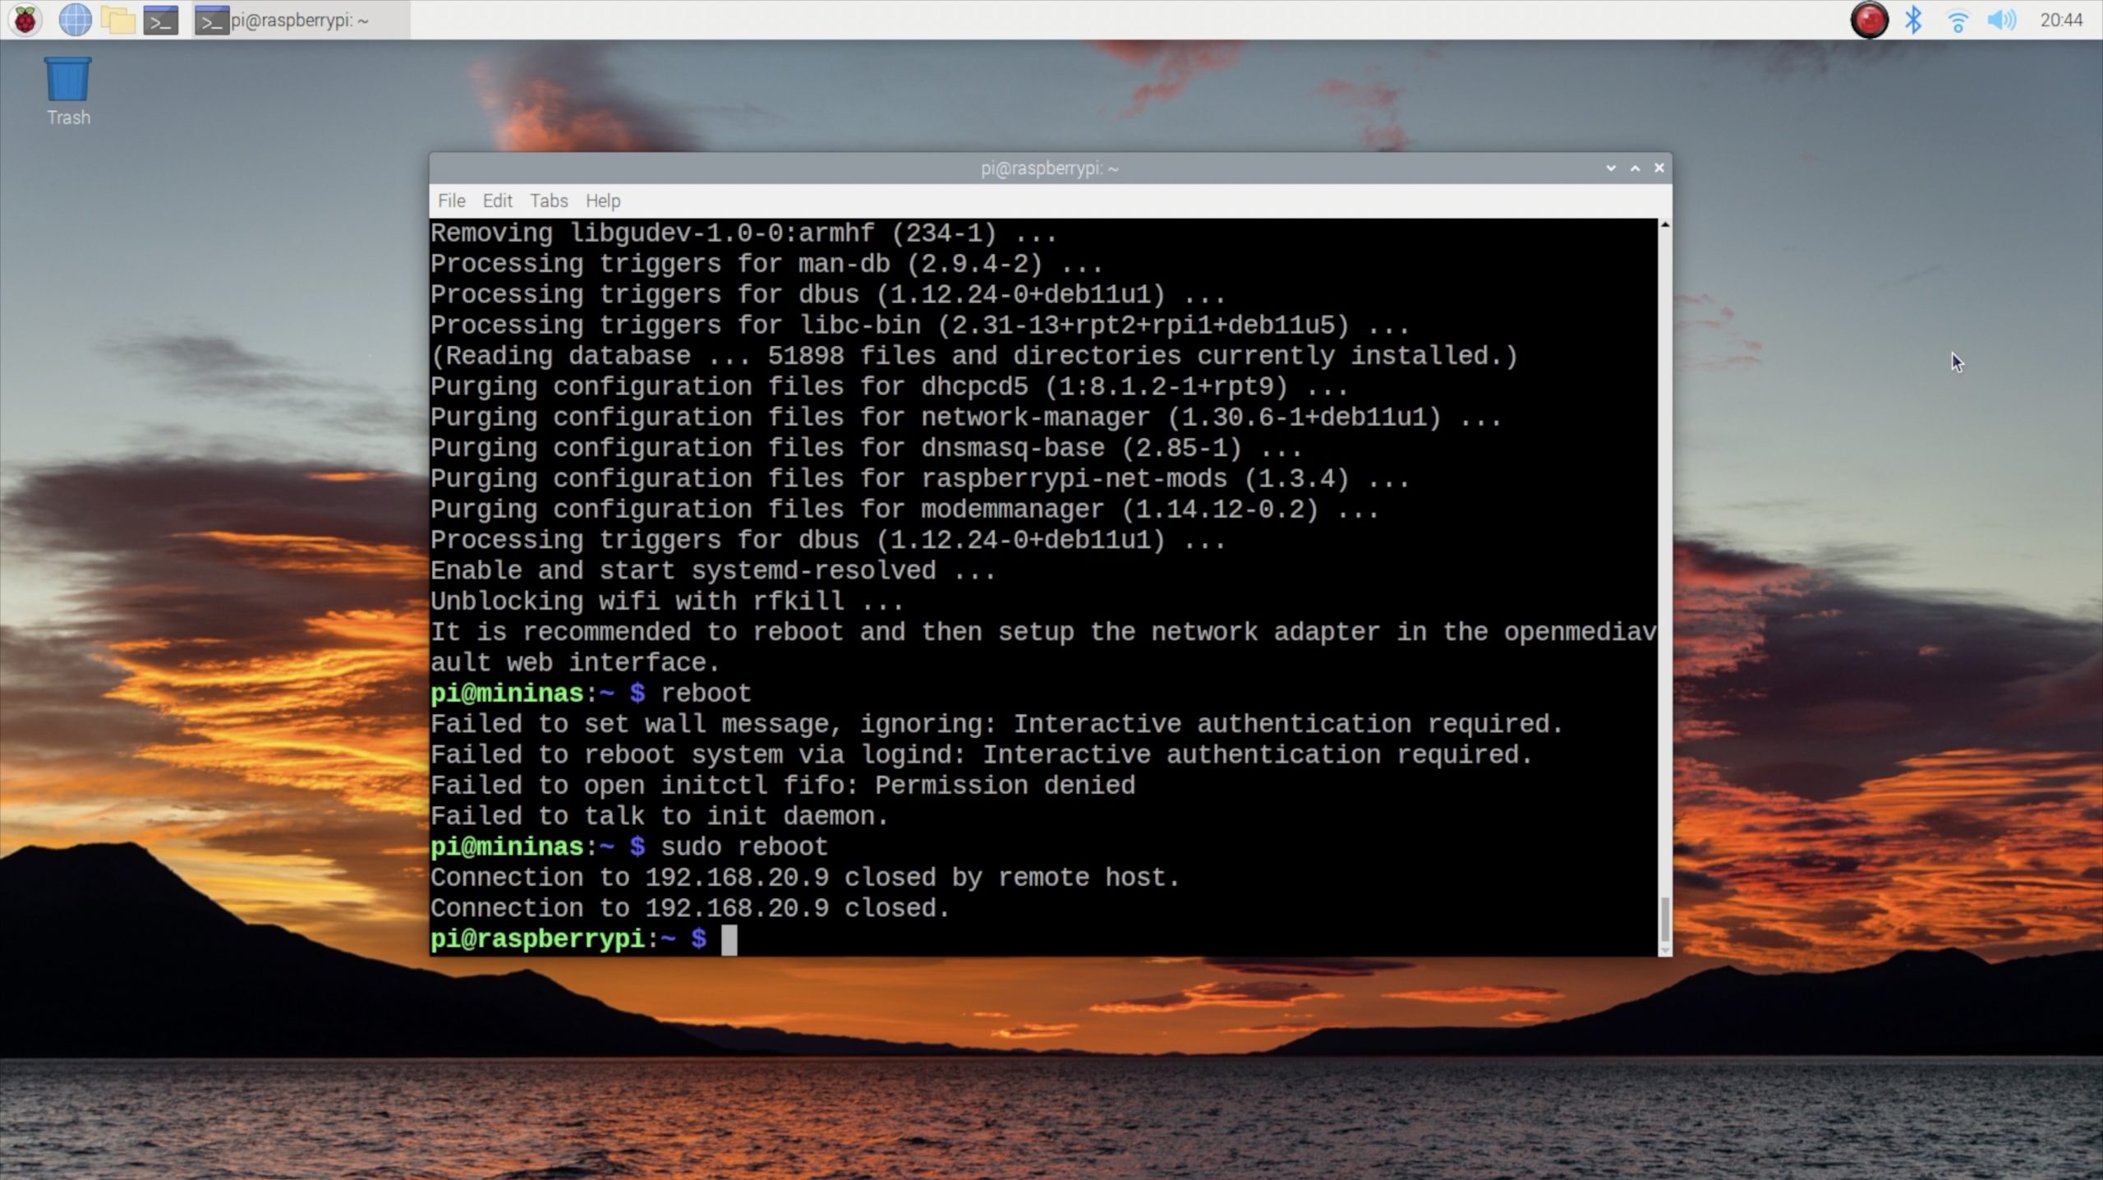The height and width of the screenshot is (1180, 2103).
Task: Open the Bluetooth tray menu
Action: pyautogui.click(x=1913, y=20)
